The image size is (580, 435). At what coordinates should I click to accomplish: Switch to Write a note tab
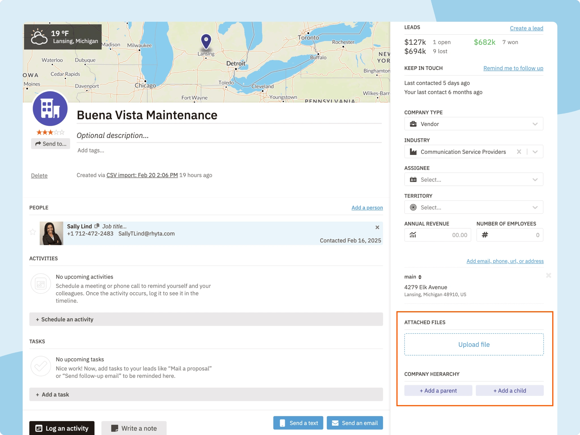(134, 428)
